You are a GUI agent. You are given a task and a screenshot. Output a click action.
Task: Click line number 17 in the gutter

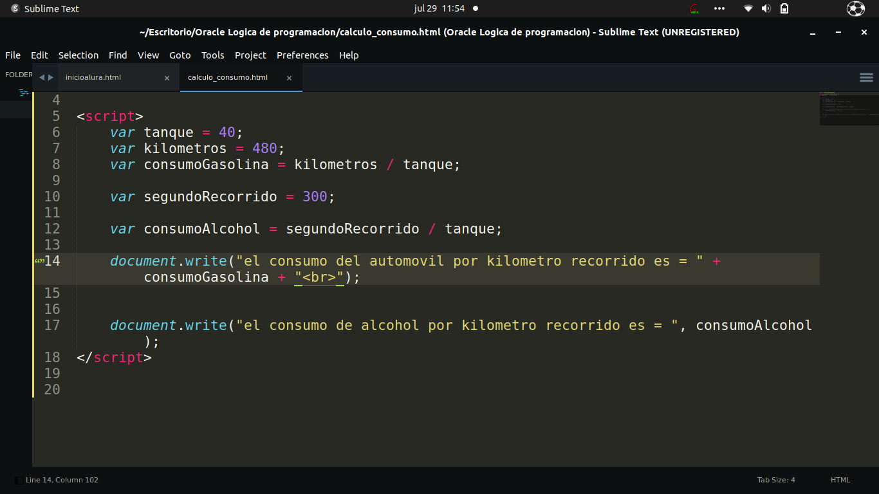coord(52,325)
